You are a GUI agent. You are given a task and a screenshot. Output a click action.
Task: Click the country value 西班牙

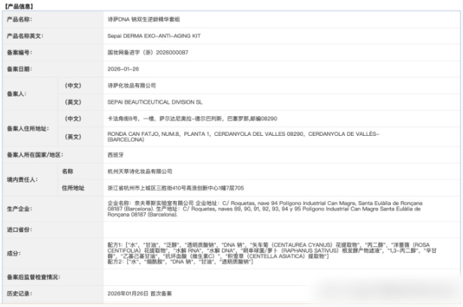(116, 155)
